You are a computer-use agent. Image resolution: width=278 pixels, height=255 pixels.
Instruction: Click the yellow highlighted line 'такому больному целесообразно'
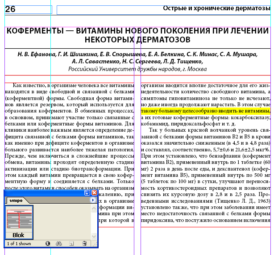pos(206,111)
